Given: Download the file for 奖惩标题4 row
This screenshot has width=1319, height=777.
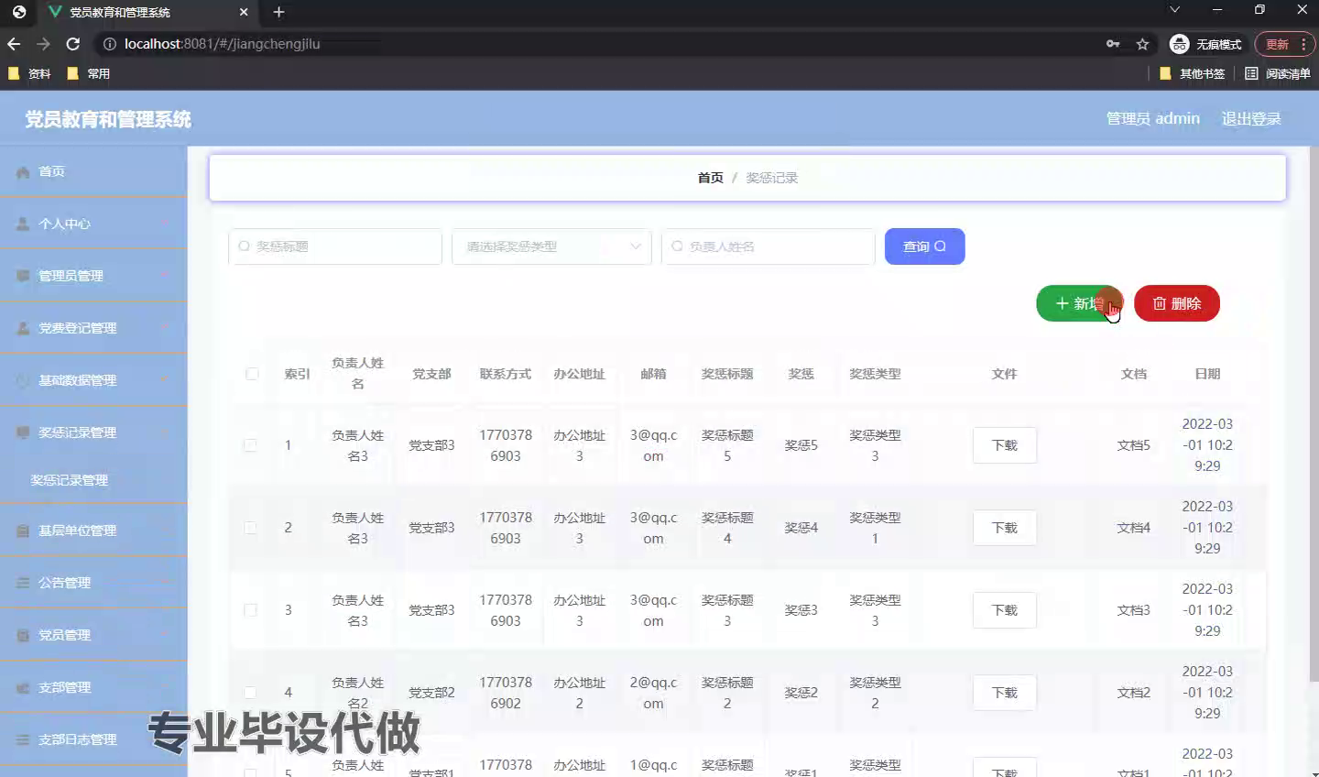Looking at the screenshot, I should [x=1005, y=528].
